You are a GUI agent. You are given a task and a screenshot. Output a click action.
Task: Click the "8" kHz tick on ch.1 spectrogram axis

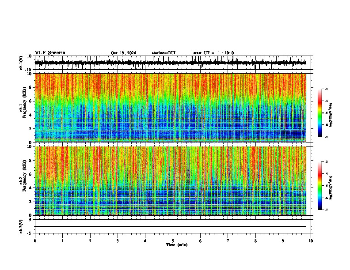click(x=30, y=87)
